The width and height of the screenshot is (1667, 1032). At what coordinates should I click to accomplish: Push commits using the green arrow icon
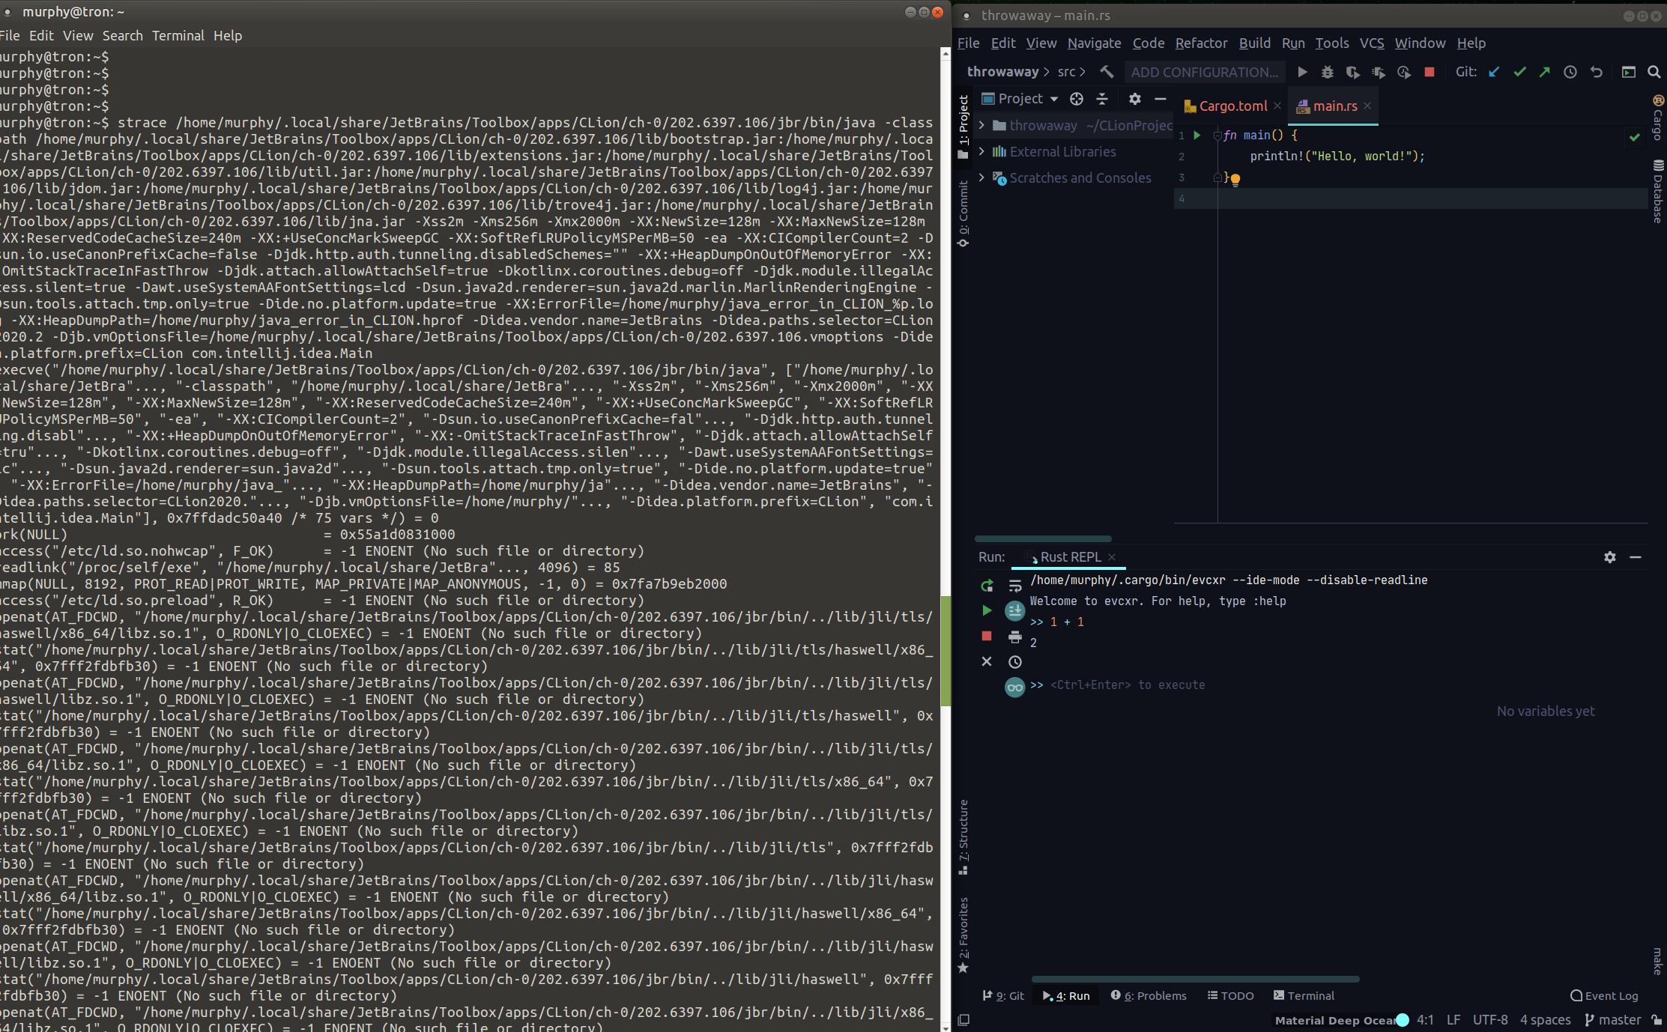point(1545,72)
